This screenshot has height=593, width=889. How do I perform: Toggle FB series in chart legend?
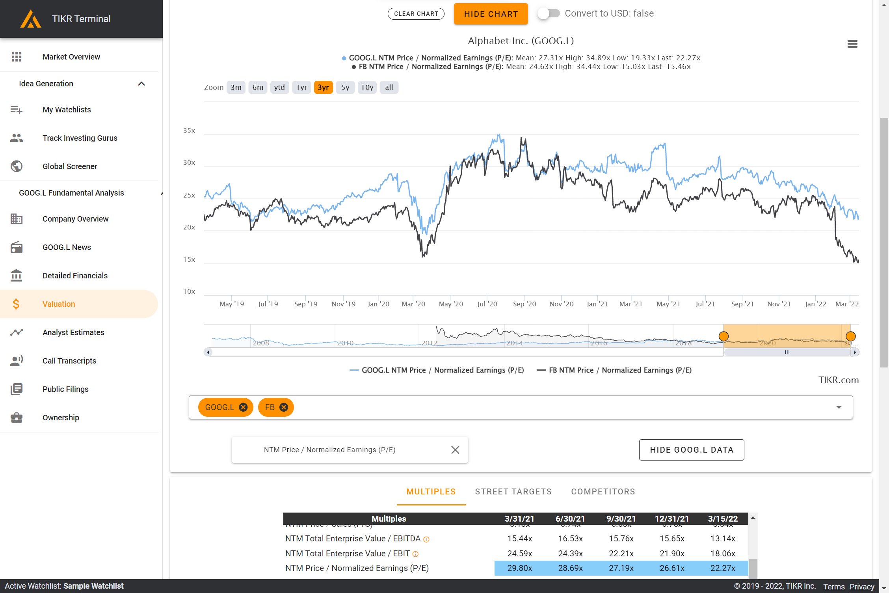[614, 370]
